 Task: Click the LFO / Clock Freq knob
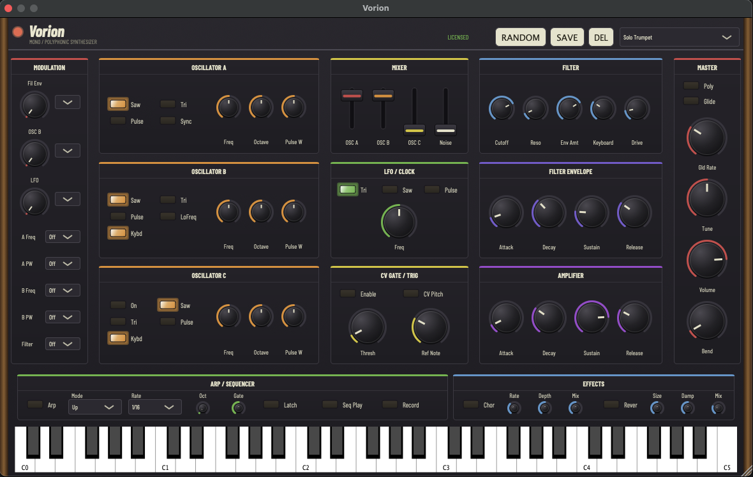[399, 222]
